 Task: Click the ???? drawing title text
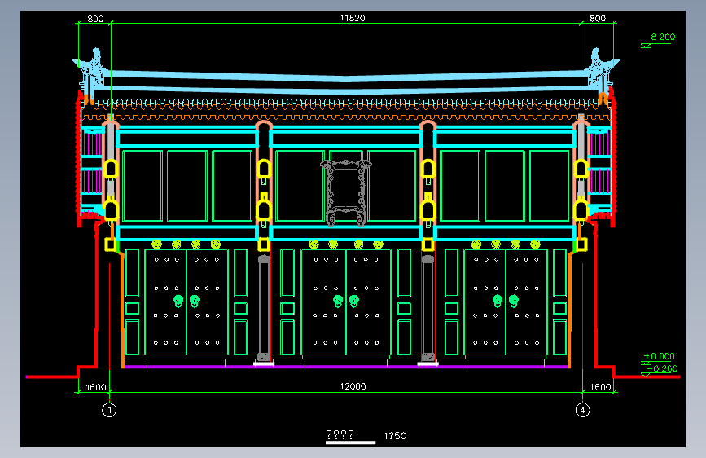pos(340,434)
